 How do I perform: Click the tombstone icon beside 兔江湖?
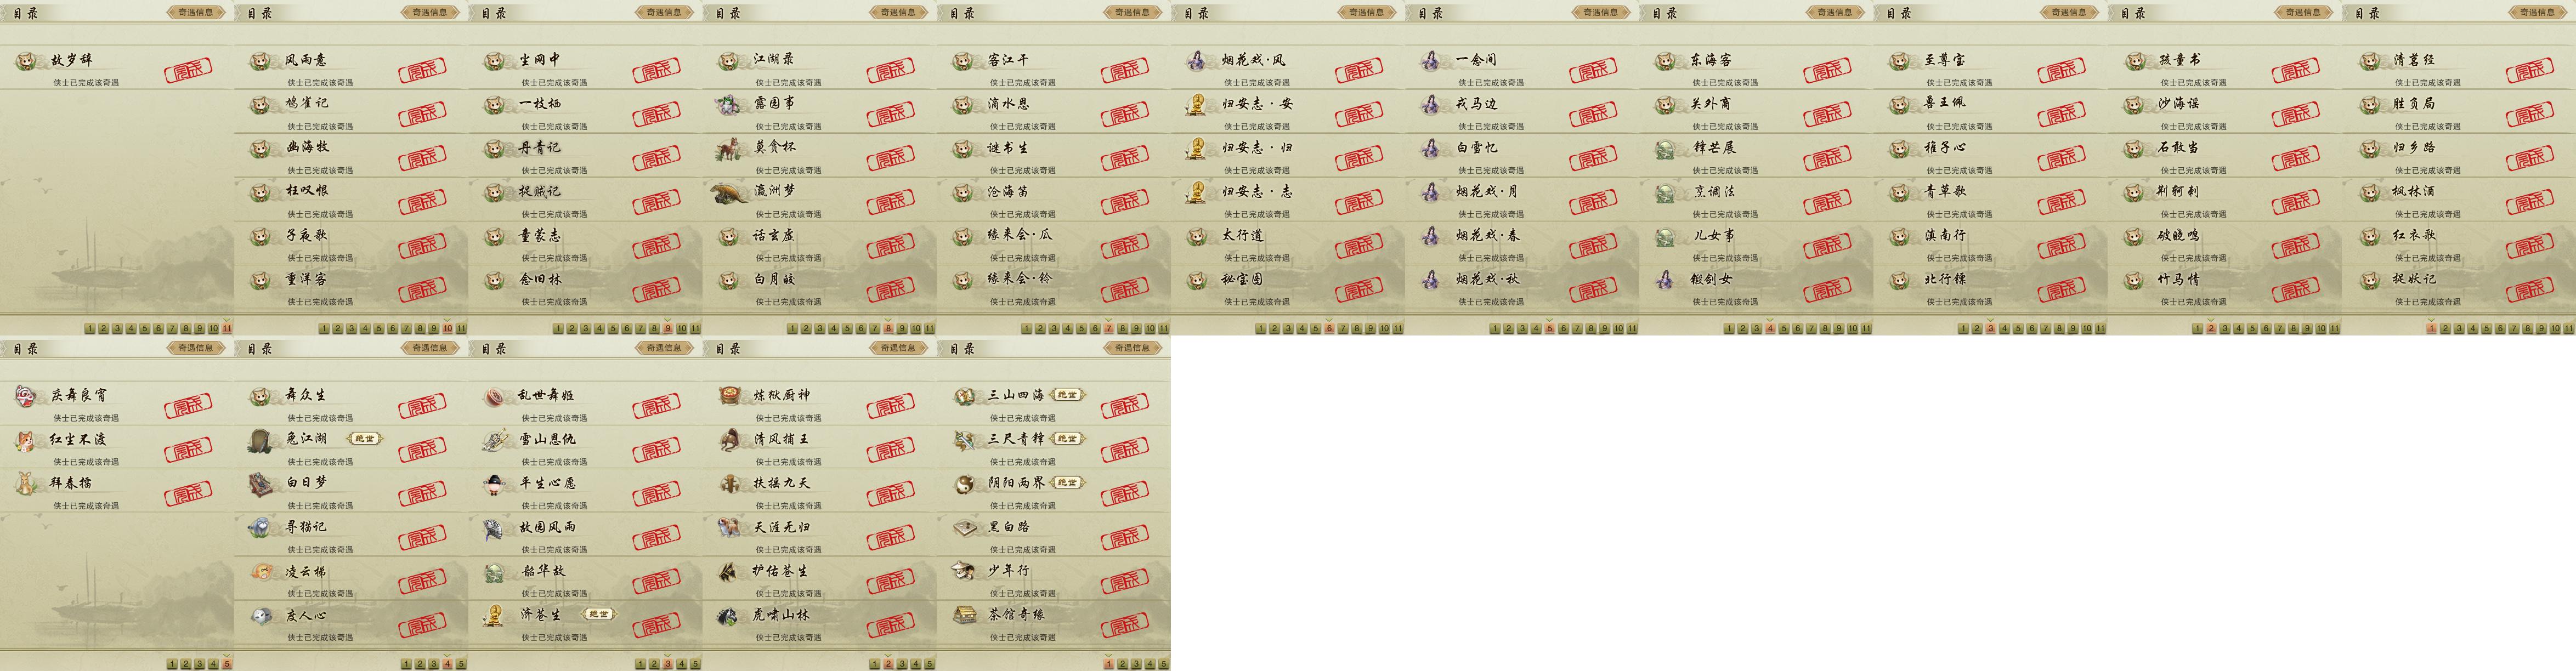pos(260,440)
